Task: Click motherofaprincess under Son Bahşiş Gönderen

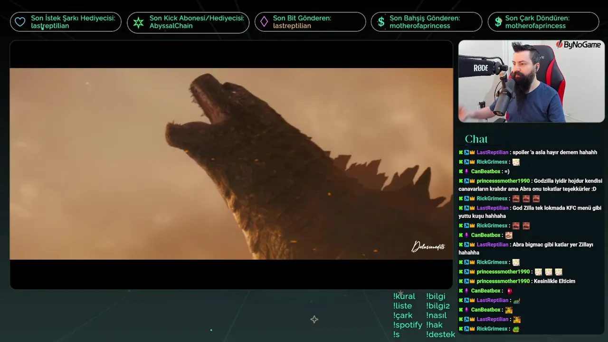Action: click(x=420, y=26)
